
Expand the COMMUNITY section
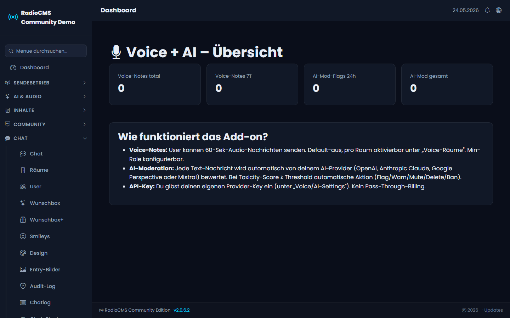coord(46,124)
